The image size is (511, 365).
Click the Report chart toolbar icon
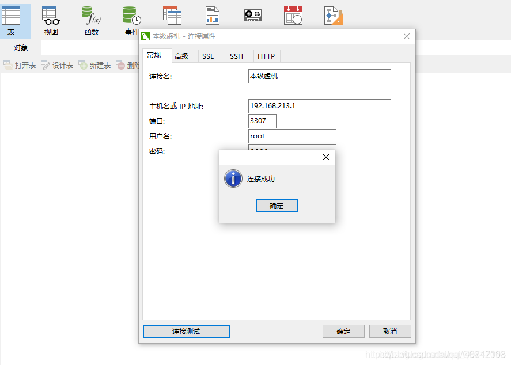[213, 16]
